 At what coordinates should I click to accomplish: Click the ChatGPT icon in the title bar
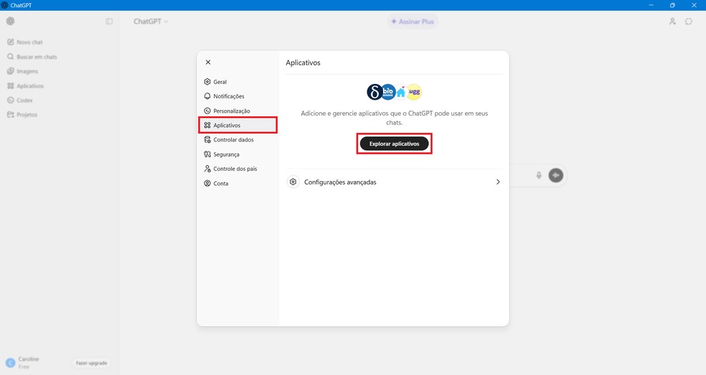click(4, 5)
